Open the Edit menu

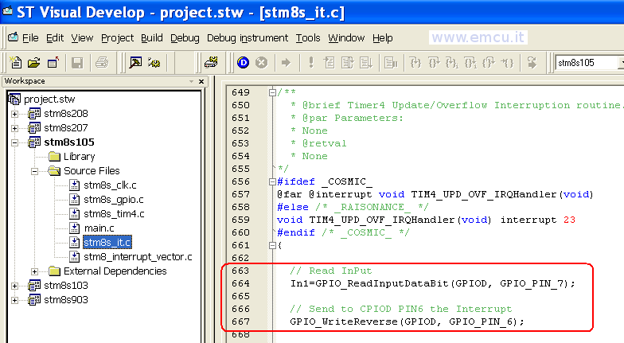pyautogui.click(x=55, y=38)
